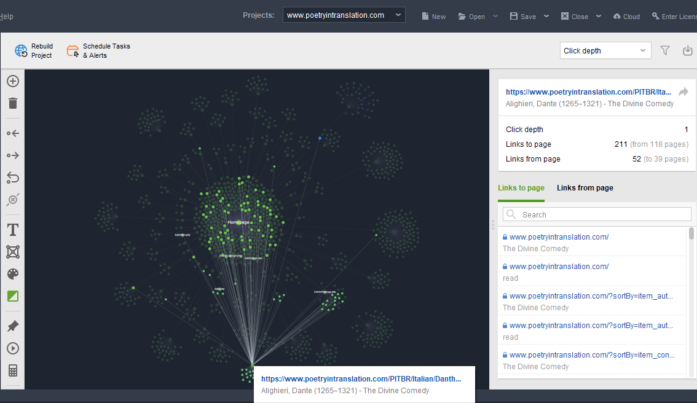
Task: Click the filter funnel icon
Action: pyautogui.click(x=665, y=50)
